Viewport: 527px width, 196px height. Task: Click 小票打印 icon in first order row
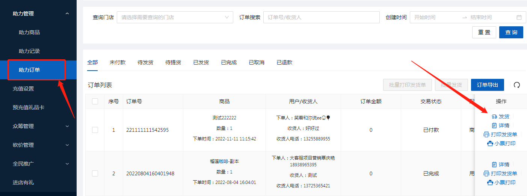coord(490,143)
